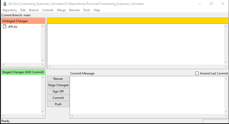The image size is (229, 124).
Task: Click the yellow diff header bar
Action: click(137, 21)
